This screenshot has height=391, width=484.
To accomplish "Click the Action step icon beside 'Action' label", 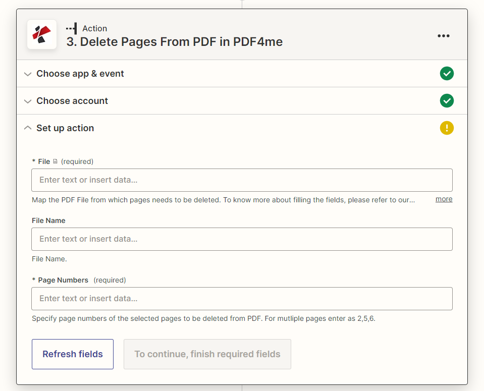I will coord(71,28).
